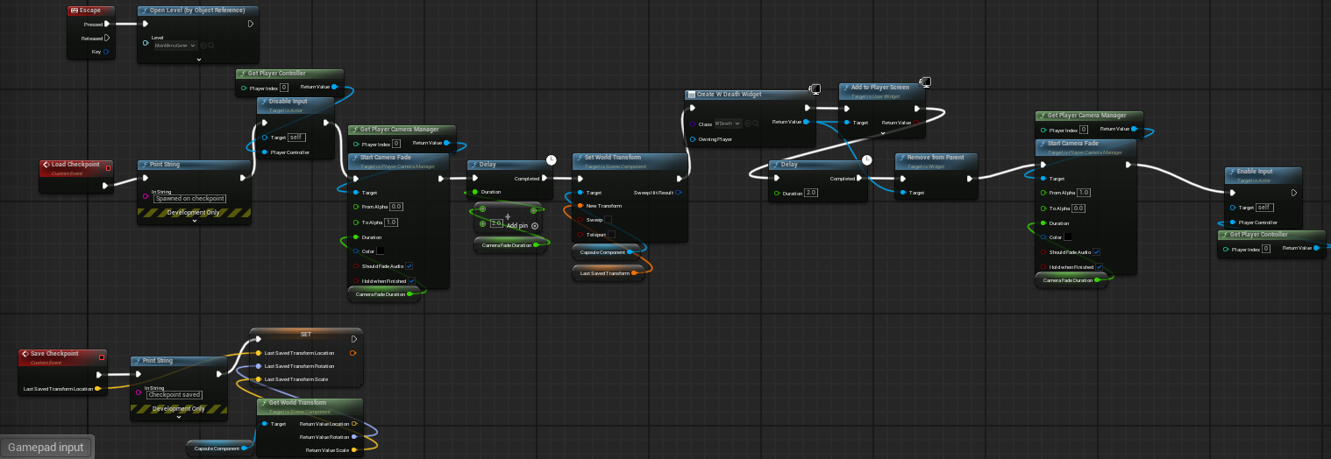Screen dimensions: 1331x459
Task: Toggle Should Fade Audio on second Start Camera Fade
Action: point(1096,251)
